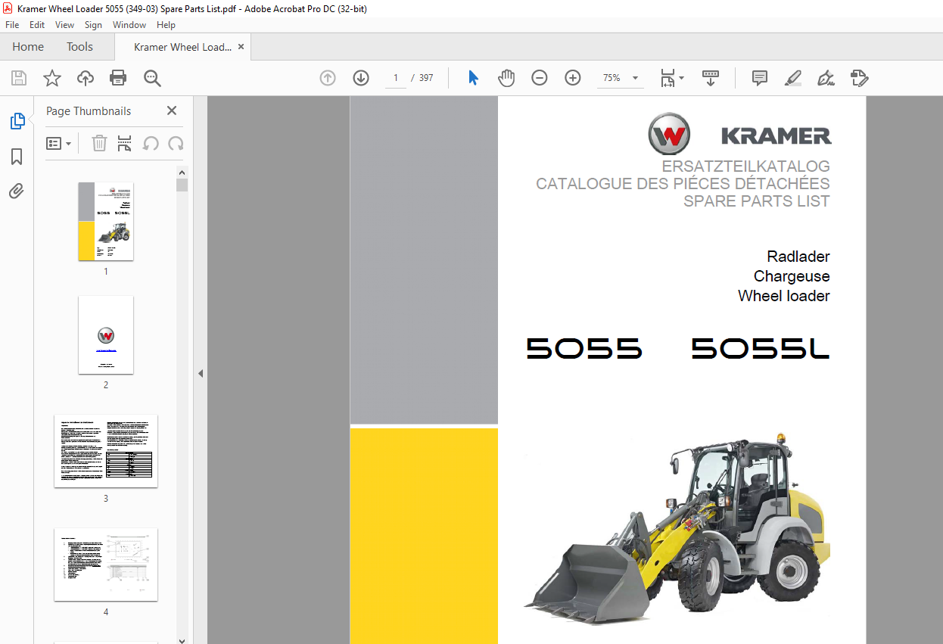Select page 1 thumbnail
Image resolution: width=943 pixels, height=644 pixels.
tap(106, 221)
